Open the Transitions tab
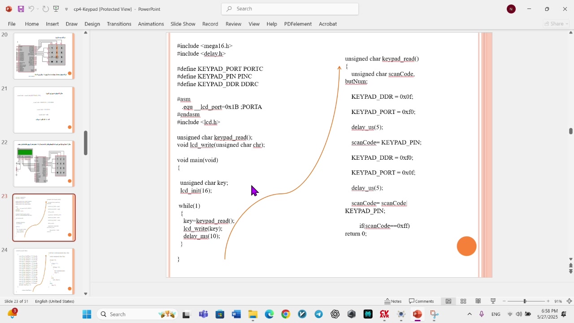The image size is (574, 323). (119, 24)
